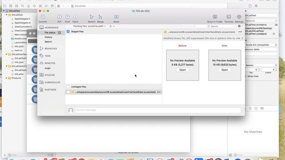Click the Push toolbar icon

click(67, 17)
